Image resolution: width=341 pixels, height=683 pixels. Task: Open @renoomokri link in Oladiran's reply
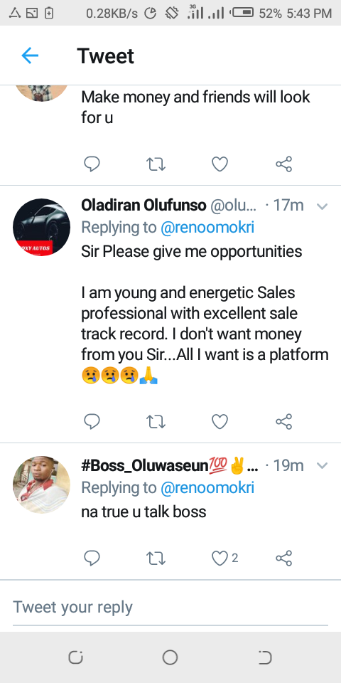pos(207,228)
